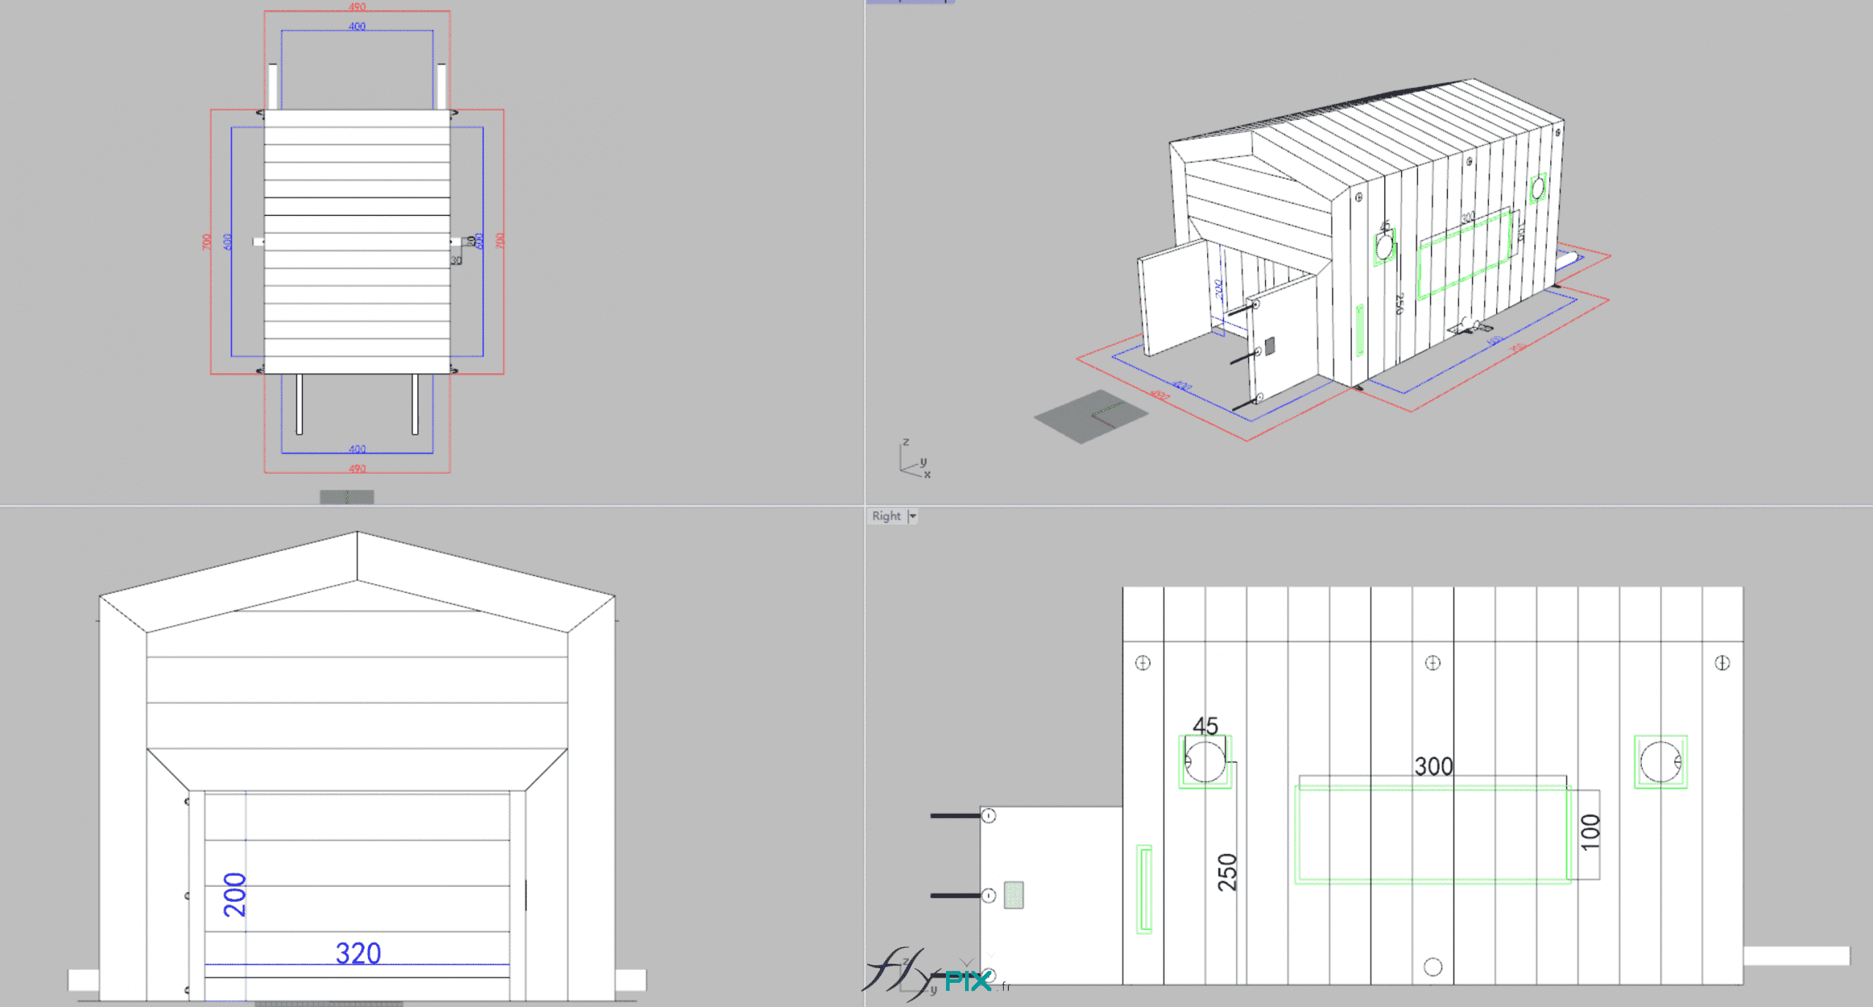Click the Right viewport title label
This screenshot has height=1007, width=1873.
click(x=886, y=516)
